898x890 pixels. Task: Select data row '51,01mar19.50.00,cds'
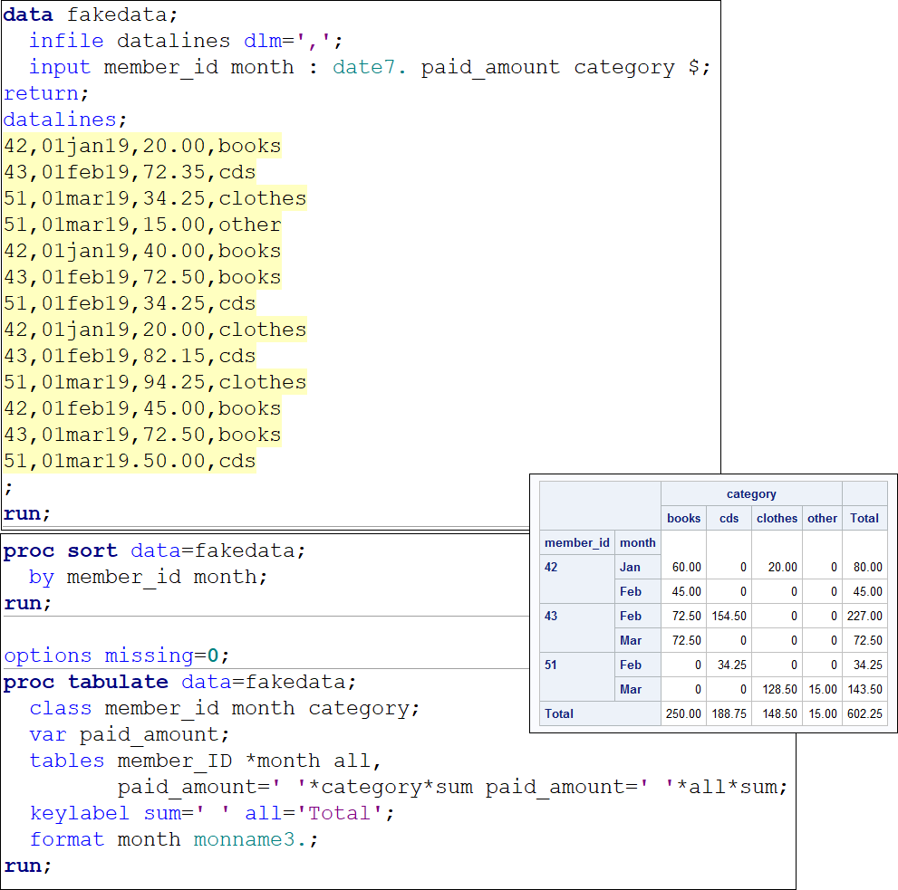click(130, 462)
